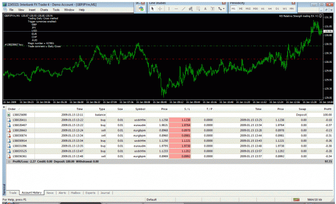Select order 138028663 sell row icon
This screenshot has width=336, height=204.
pos(9,130)
